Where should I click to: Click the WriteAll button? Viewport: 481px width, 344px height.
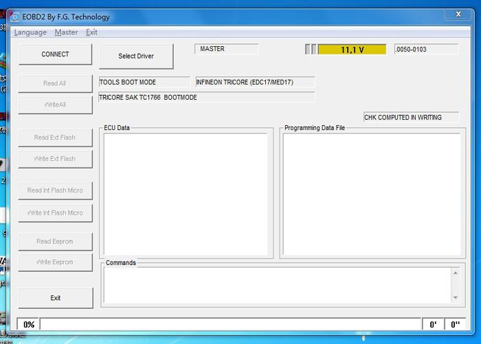point(55,105)
